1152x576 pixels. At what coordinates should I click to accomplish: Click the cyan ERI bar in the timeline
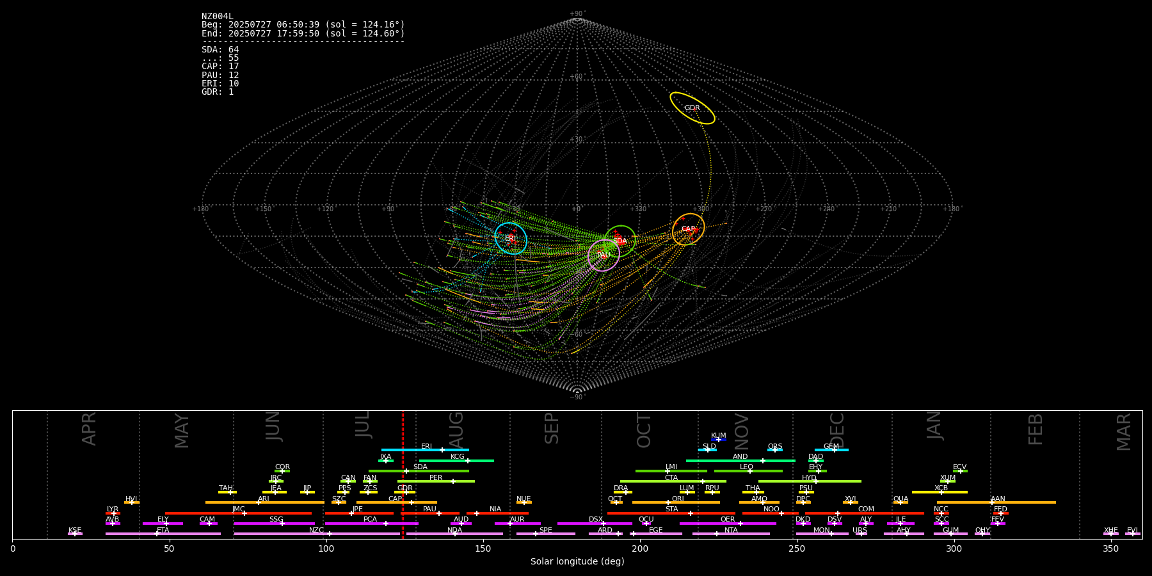(425, 450)
